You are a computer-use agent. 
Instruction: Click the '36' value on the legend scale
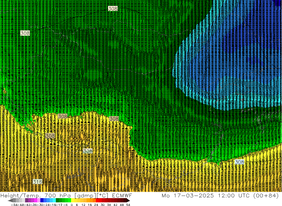coord(109,205)
